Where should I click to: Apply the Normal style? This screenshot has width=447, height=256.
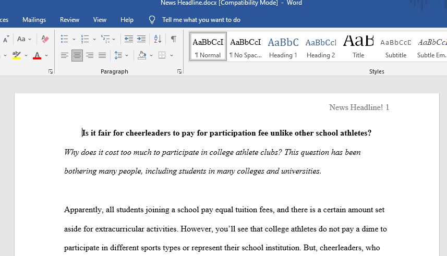[x=208, y=46]
